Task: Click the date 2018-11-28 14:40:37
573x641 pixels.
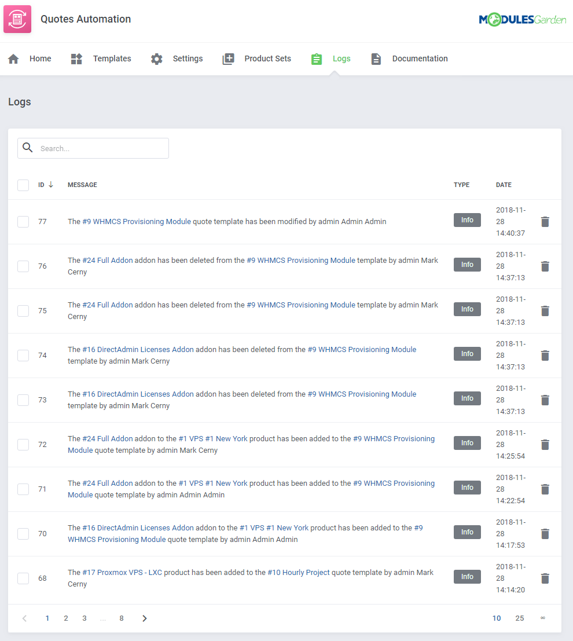Action: coord(511,222)
